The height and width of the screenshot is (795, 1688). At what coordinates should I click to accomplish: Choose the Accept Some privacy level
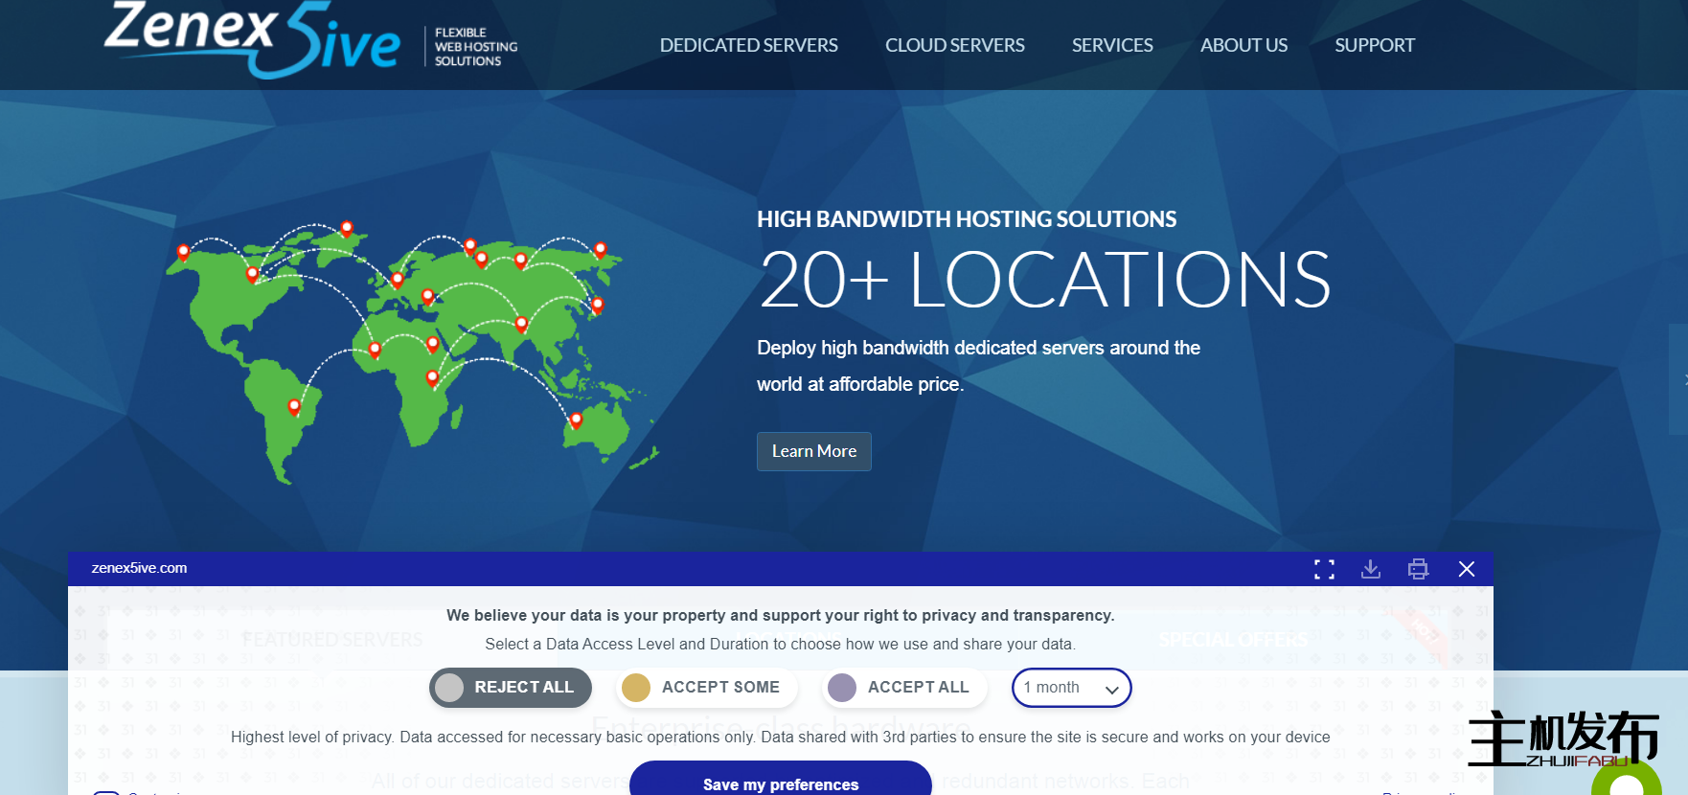coord(705,688)
